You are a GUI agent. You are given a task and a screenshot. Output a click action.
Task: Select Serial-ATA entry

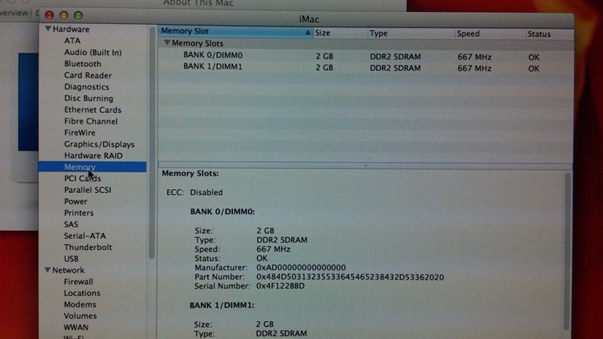84,236
